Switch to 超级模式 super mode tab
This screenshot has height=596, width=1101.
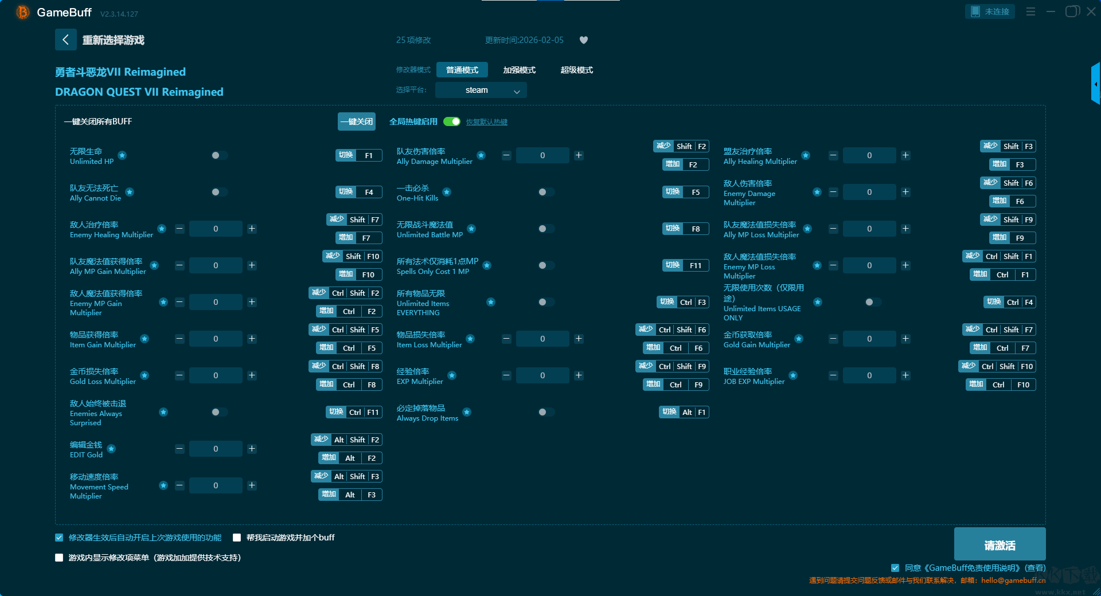tap(576, 70)
